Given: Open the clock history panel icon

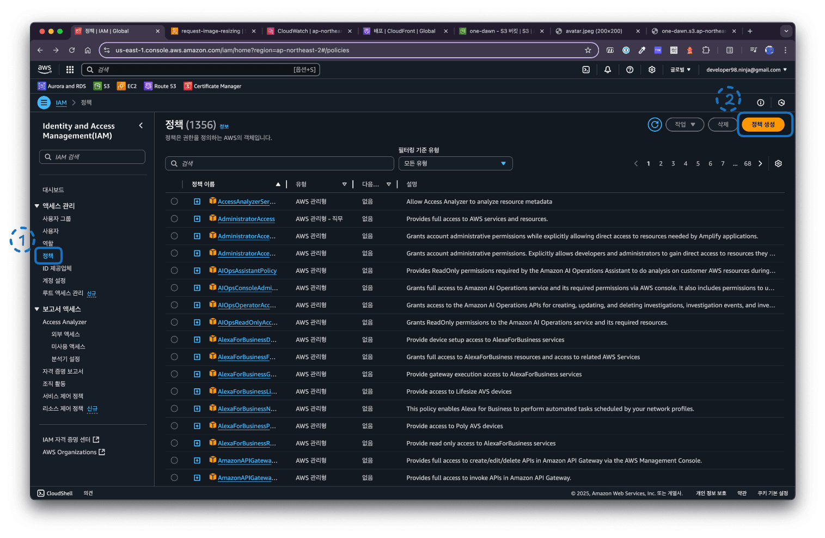Looking at the screenshot, I should coord(781,102).
